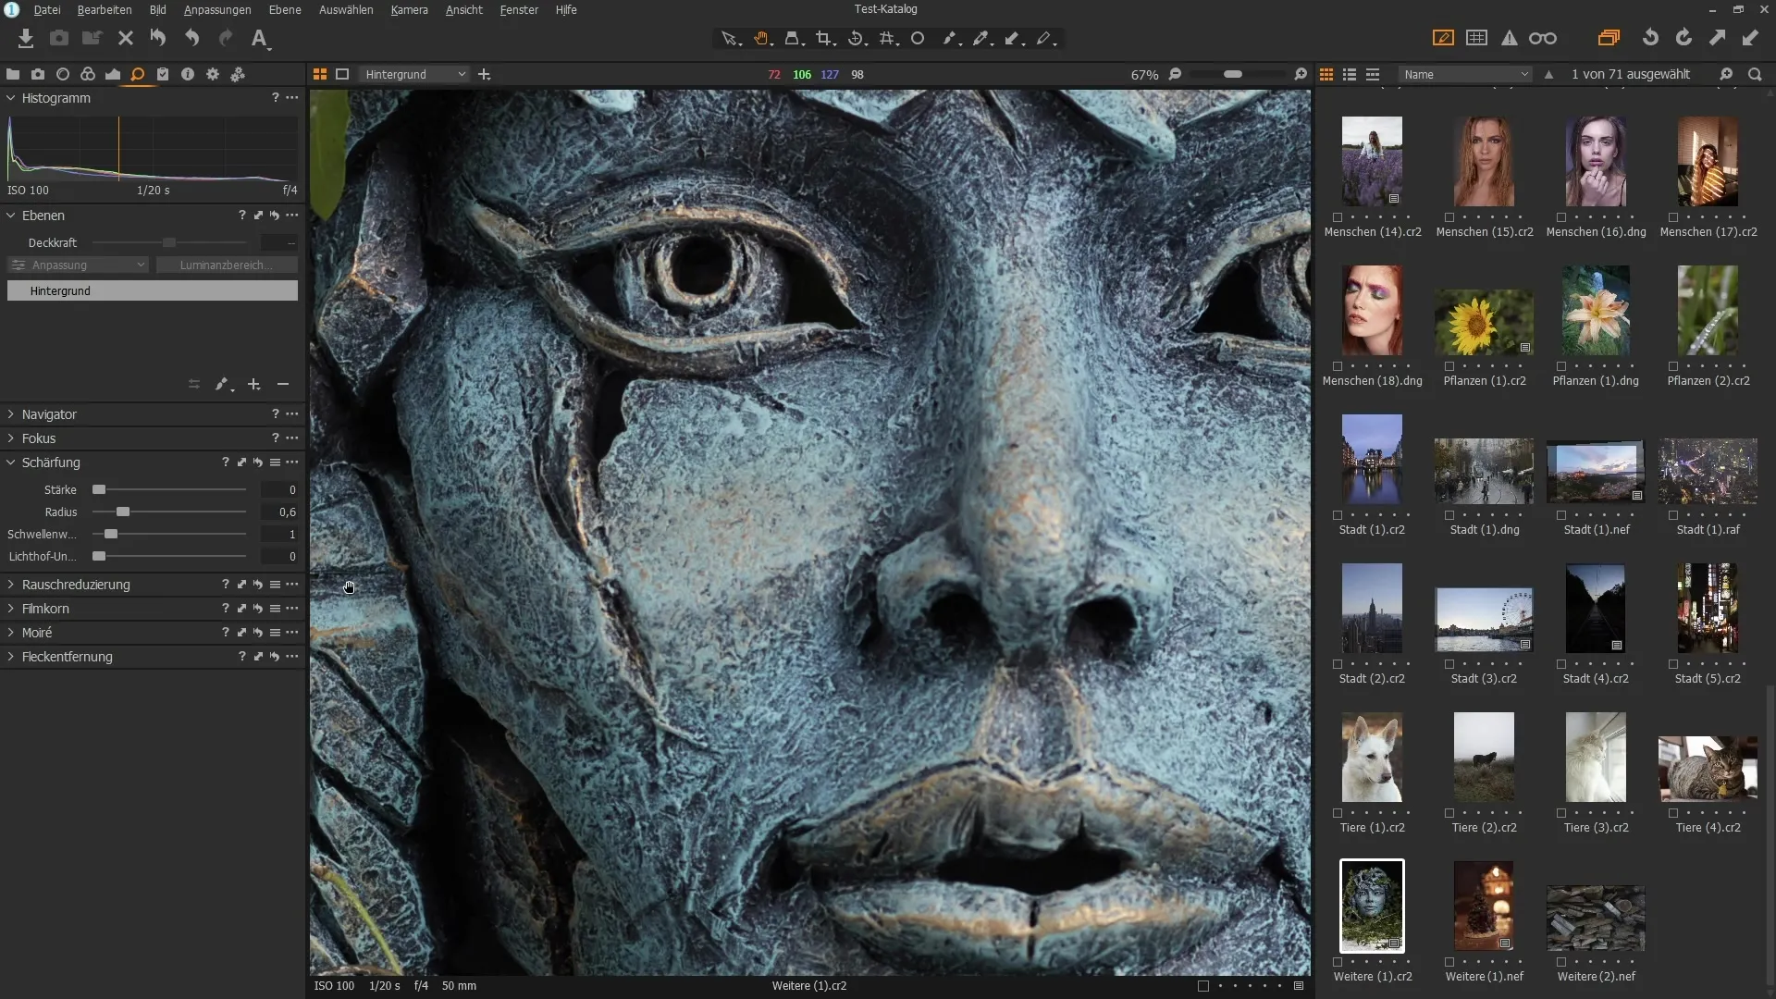Select the Overlay hash grid tool
This screenshot has width=1776, height=999.
tap(888, 39)
